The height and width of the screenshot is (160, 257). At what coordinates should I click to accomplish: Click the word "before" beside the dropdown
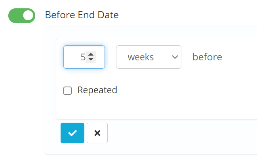coord(207,57)
